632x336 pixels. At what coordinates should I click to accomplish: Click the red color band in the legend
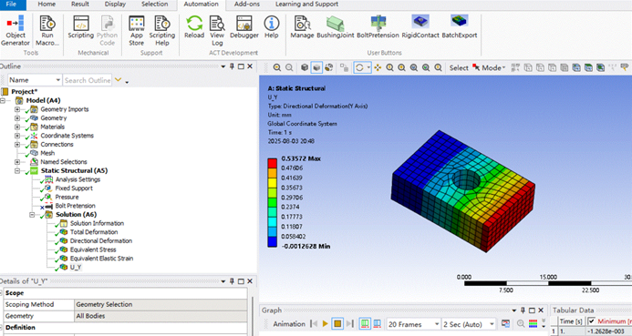click(x=272, y=163)
